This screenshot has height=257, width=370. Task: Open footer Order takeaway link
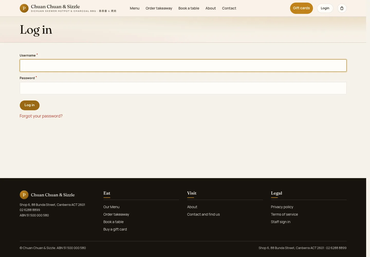(x=116, y=214)
